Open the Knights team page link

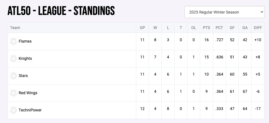point(25,58)
